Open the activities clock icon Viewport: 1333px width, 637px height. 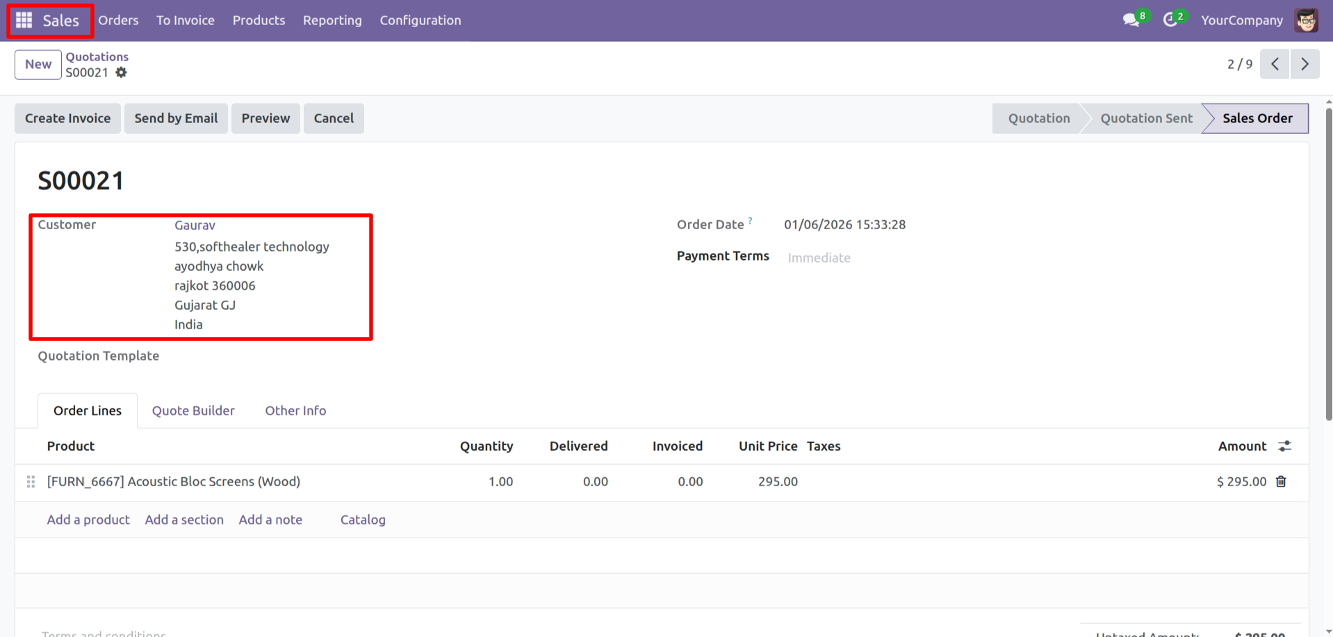(1170, 20)
